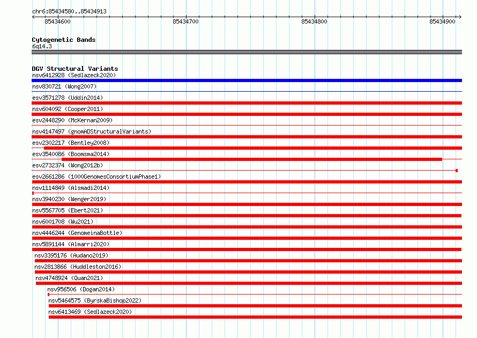
Task: Click the red bar under nsv604092
Action: [x=247, y=114]
